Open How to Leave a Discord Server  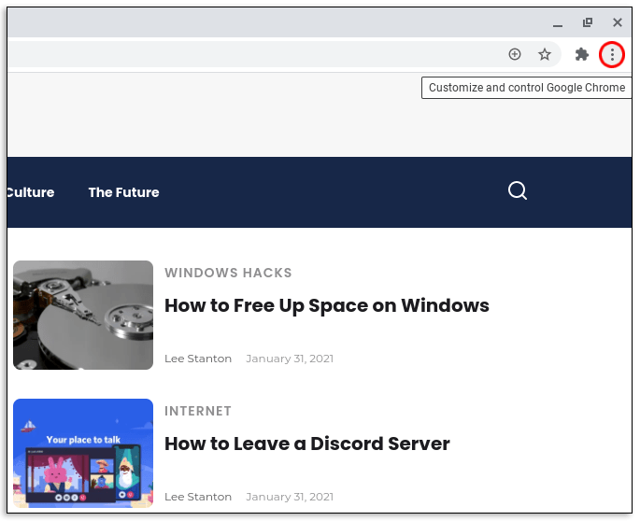click(x=307, y=444)
